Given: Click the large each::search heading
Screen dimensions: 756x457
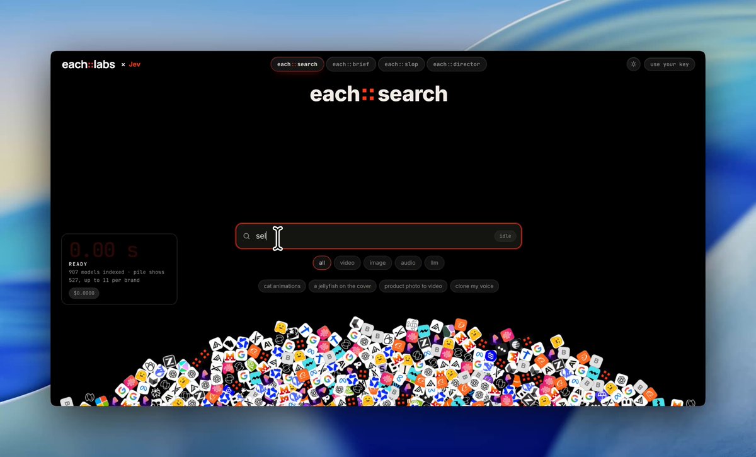Looking at the screenshot, I should point(379,95).
